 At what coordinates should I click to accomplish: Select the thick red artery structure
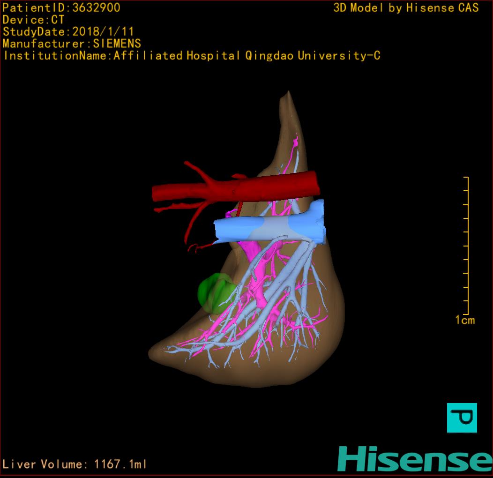click(262, 187)
